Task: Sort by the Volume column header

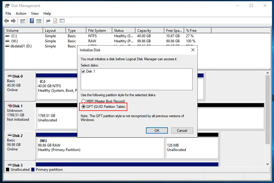Action: (24, 31)
